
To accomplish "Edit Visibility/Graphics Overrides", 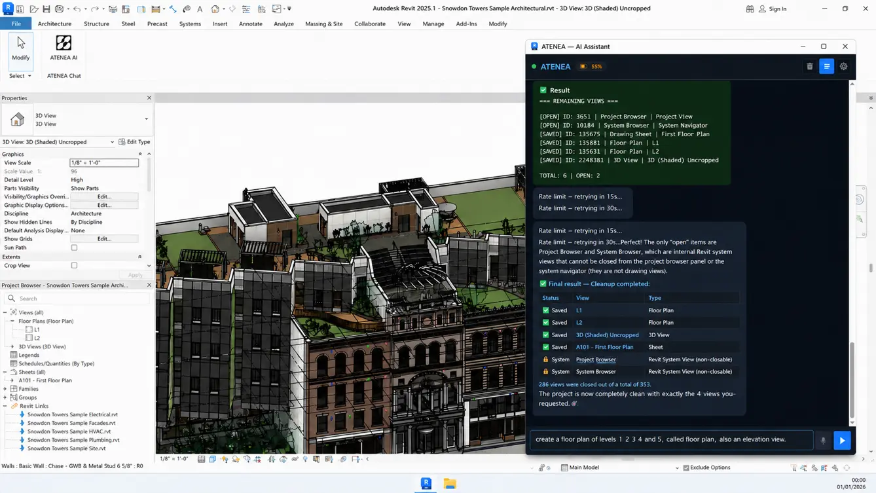I will pos(104,196).
